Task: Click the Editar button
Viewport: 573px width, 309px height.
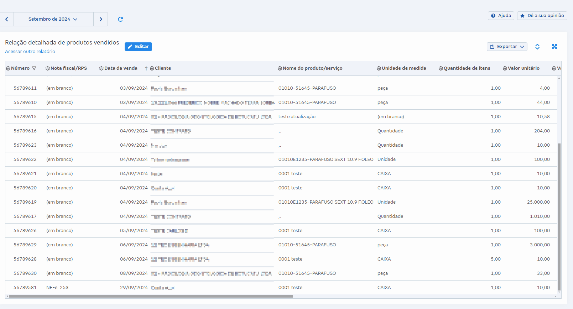Action: coord(138,47)
